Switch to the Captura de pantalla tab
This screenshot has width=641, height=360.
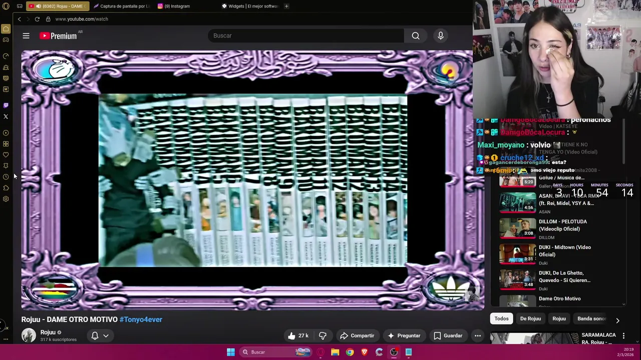[x=122, y=6]
